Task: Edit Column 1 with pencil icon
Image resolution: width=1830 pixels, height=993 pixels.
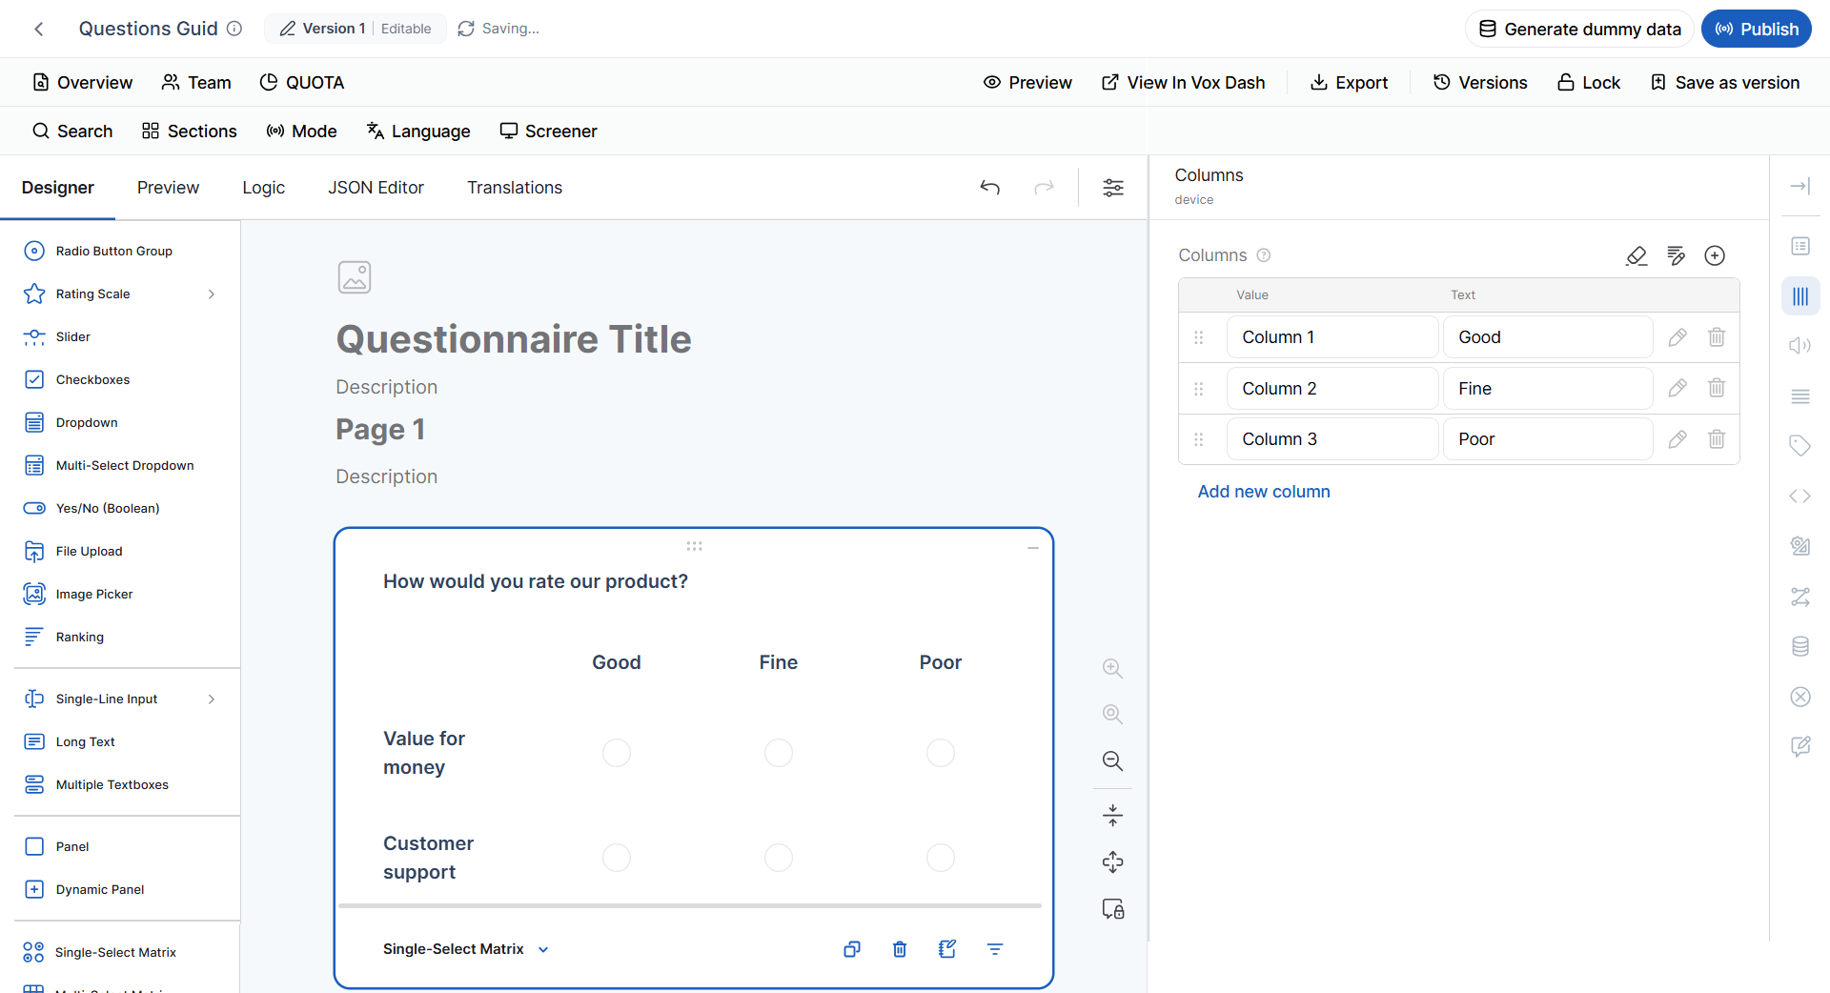Action: point(1677,337)
